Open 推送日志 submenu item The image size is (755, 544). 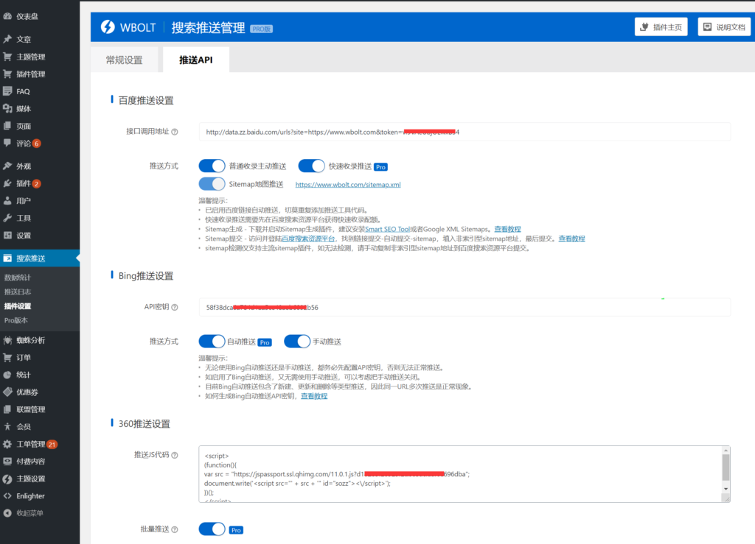pyautogui.click(x=18, y=292)
